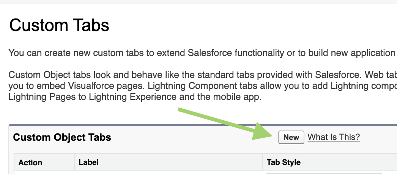
Task: Click the Tab Style column header
Action: pyautogui.click(x=284, y=162)
